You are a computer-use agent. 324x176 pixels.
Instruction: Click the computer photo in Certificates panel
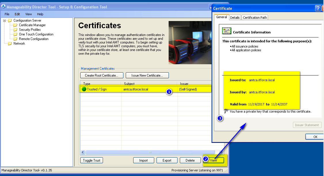[x=190, y=43]
